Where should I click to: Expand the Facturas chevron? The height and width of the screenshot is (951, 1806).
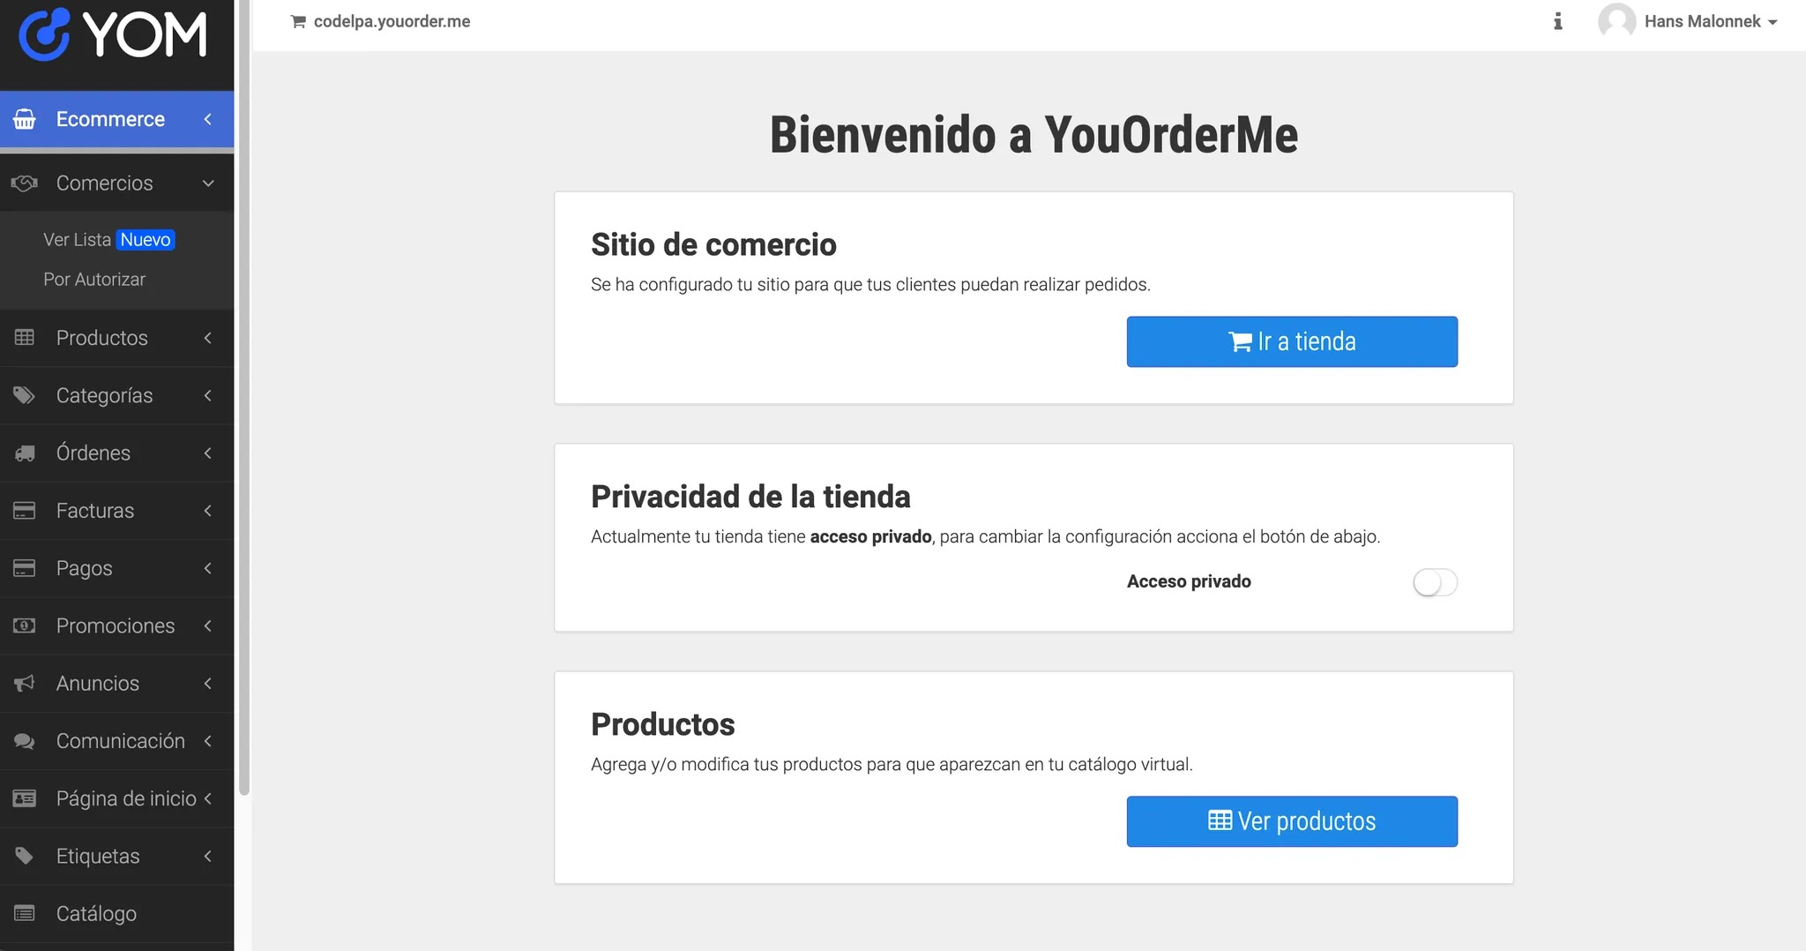click(x=208, y=510)
